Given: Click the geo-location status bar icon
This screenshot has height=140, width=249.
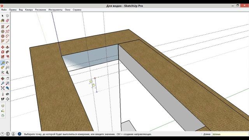Looking at the screenshot, I should click(2, 134).
